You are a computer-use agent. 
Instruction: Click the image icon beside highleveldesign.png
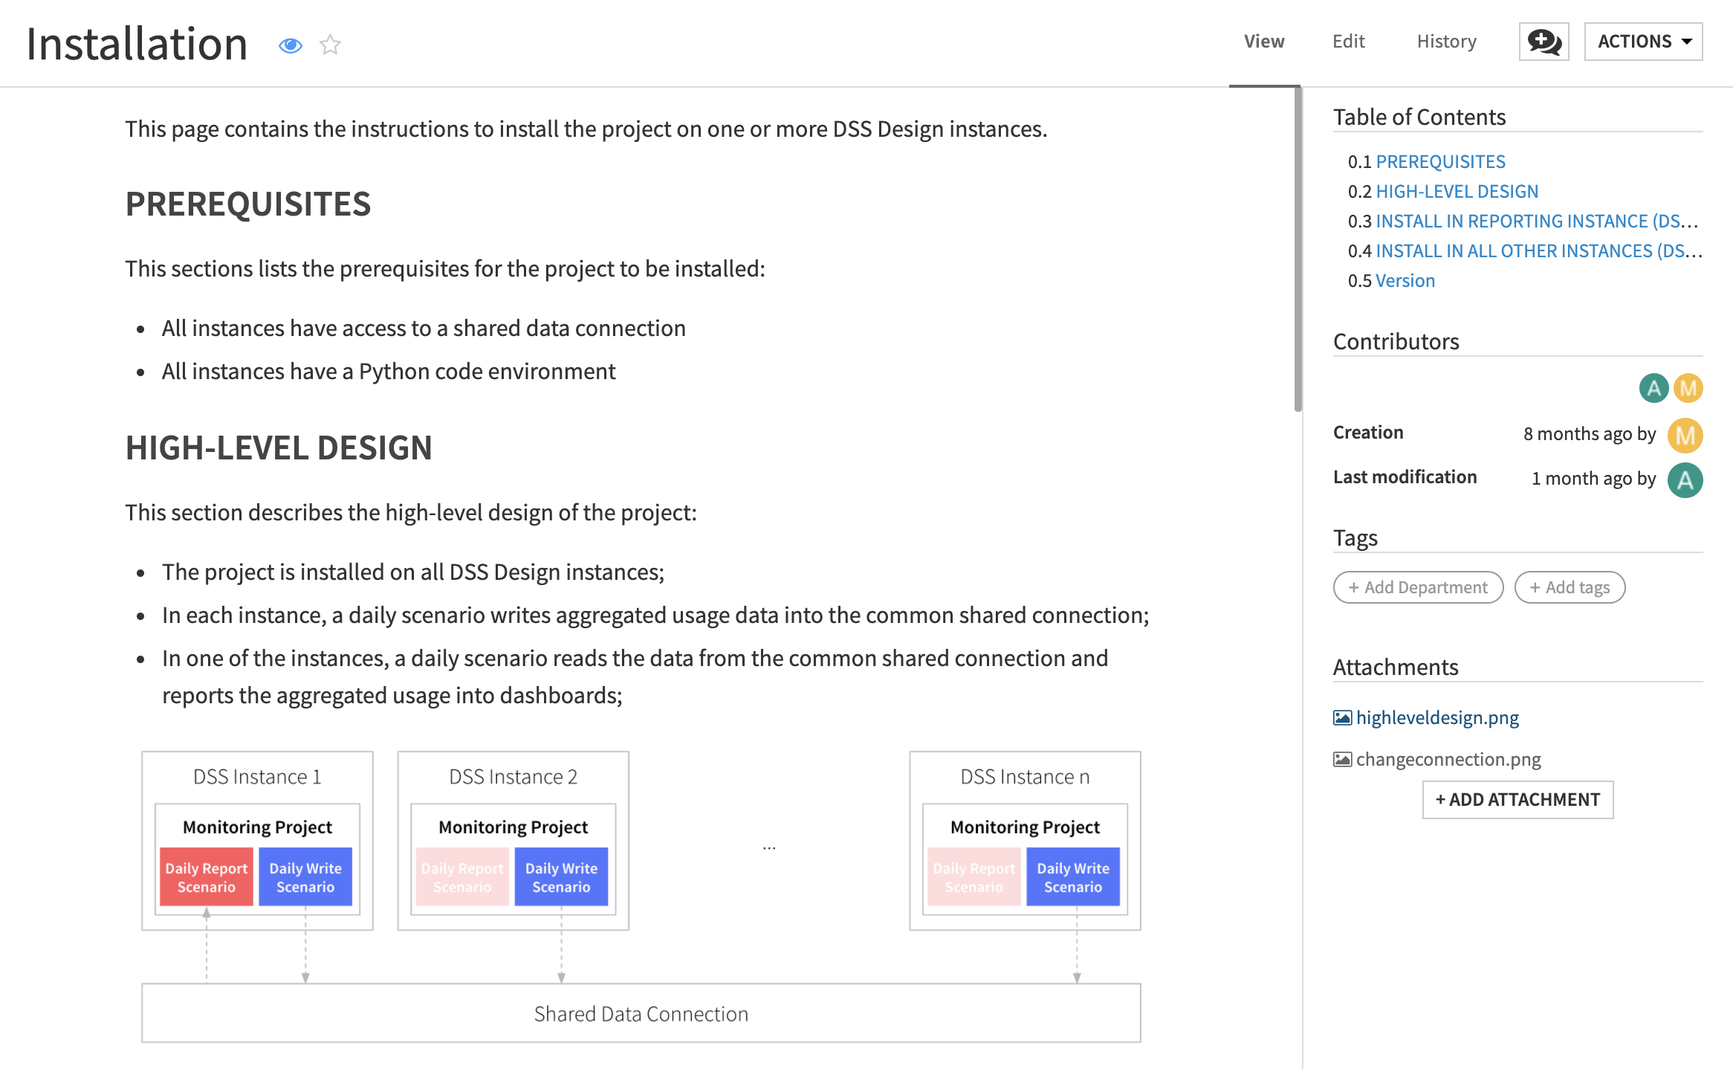1342,717
